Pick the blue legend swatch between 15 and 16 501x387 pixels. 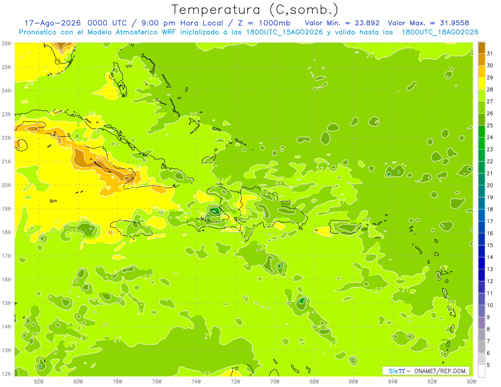click(x=481, y=239)
